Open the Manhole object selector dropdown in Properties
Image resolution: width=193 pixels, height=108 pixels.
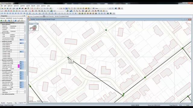tap(25, 18)
